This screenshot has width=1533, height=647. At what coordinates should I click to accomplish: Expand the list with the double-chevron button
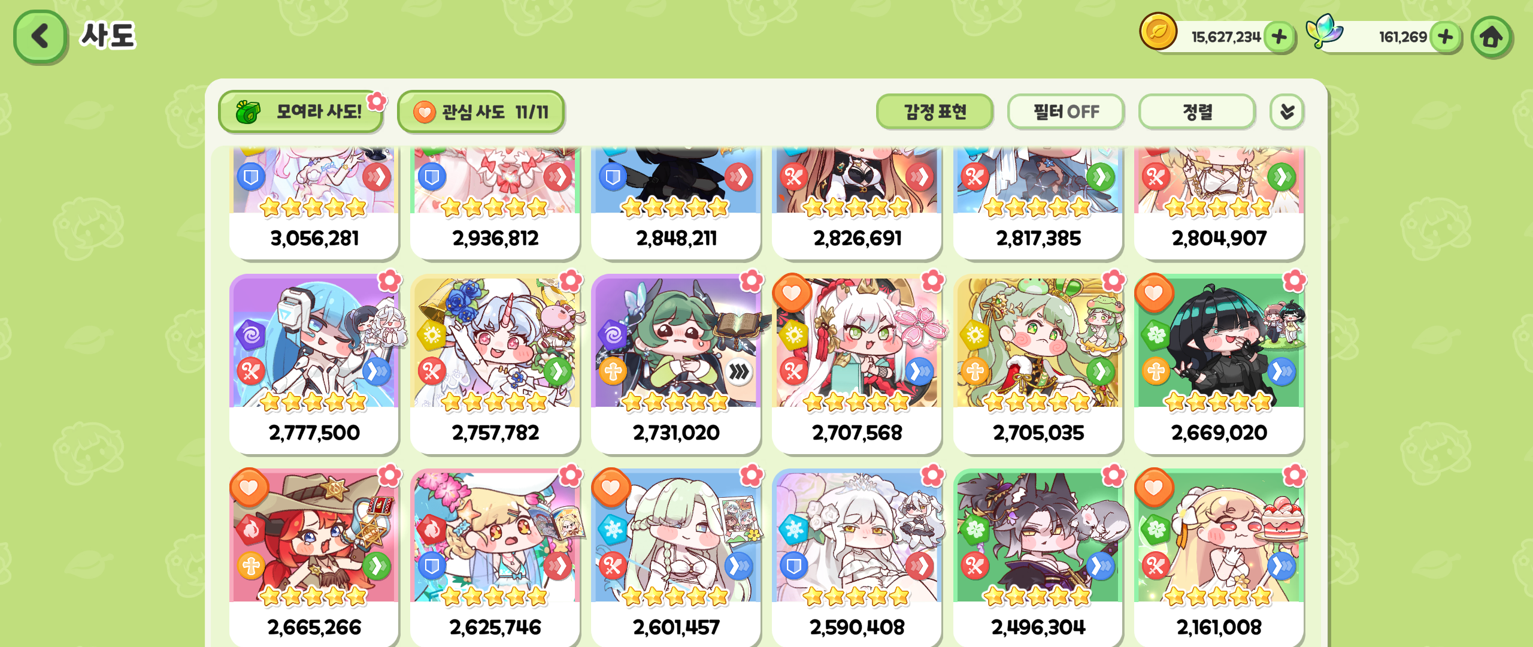click(1287, 111)
